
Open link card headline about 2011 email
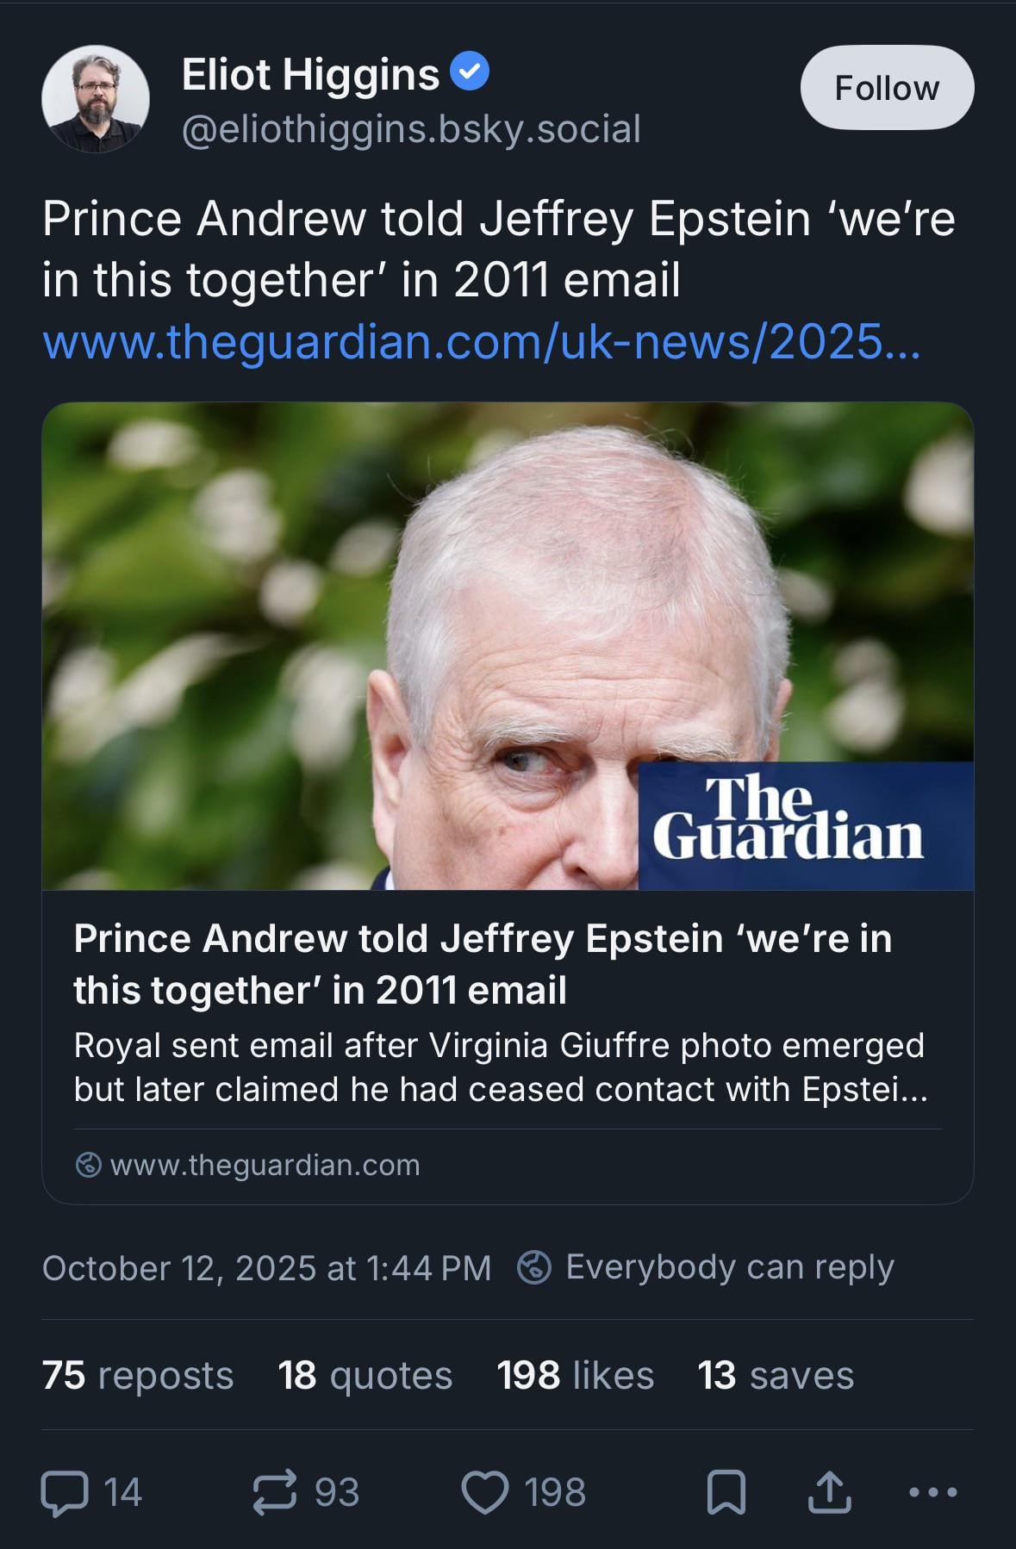tap(483, 964)
